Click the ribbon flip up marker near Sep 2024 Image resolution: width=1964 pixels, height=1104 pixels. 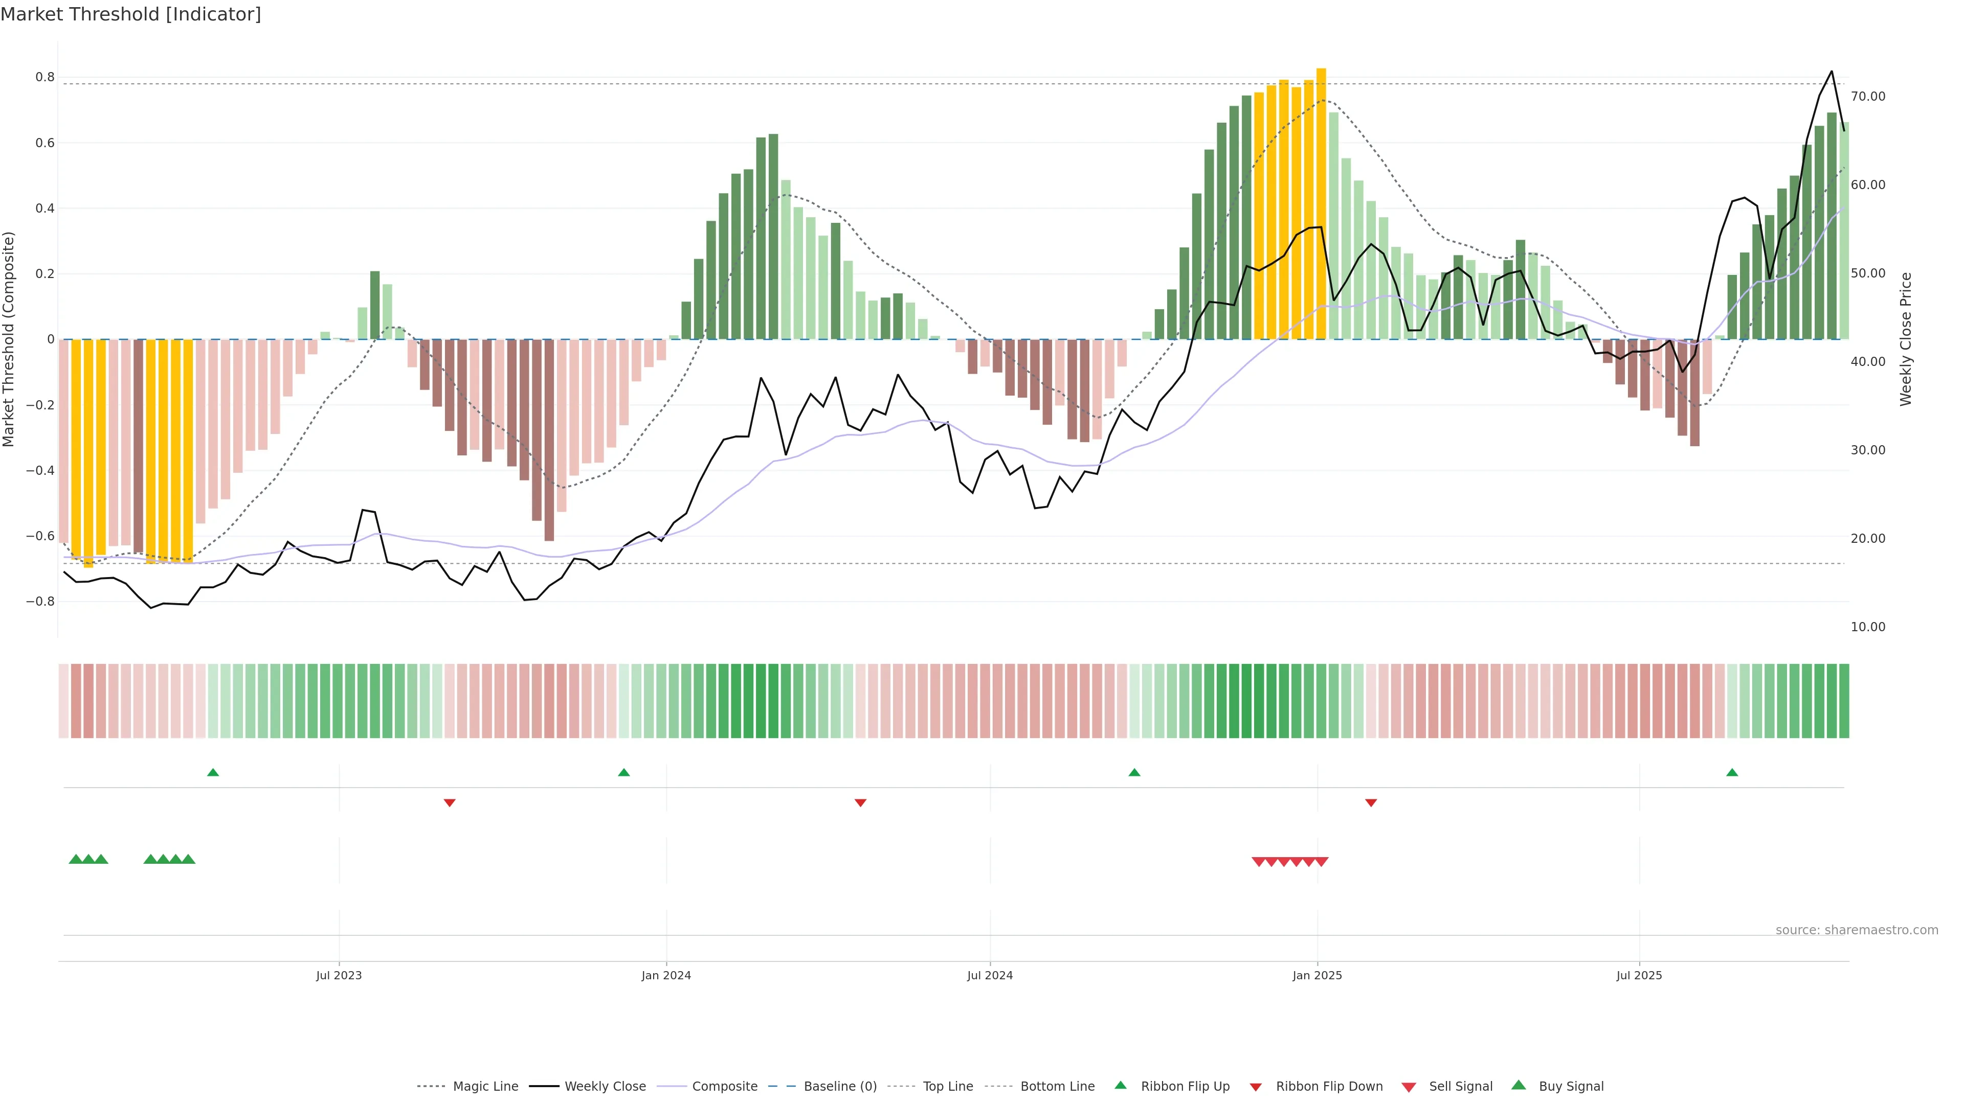coord(1134,773)
